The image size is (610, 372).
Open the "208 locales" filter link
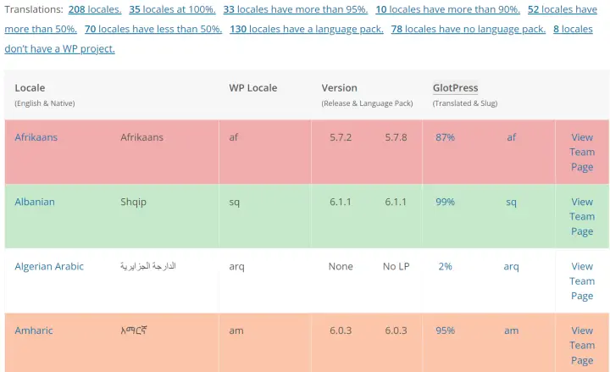click(x=95, y=9)
